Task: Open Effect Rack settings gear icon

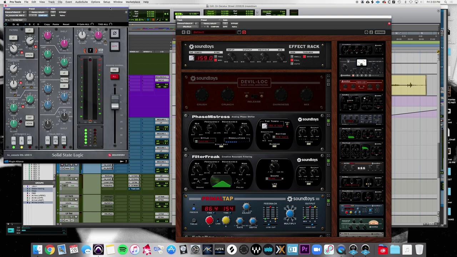Action: (366, 32)
